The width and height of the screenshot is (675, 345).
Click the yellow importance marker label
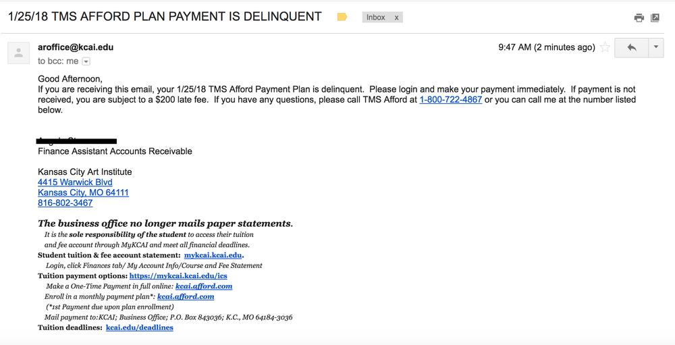pyautogui.click(x=342, y=18)
